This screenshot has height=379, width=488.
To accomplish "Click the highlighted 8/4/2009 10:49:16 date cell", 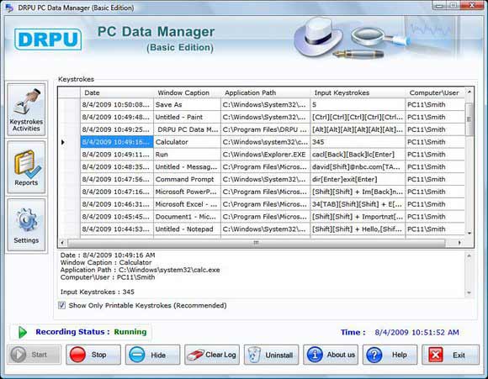I will pos(117,142).
